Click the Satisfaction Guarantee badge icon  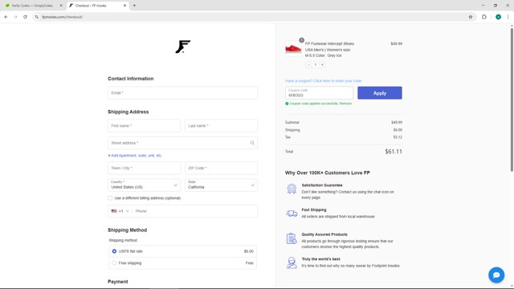292,189
